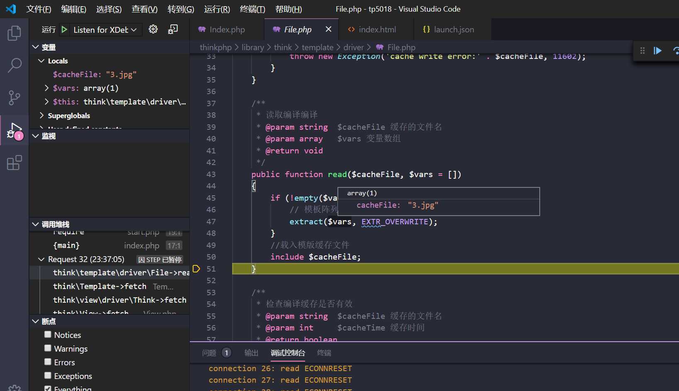Viewport: 679px width, 391px height.
Task: Select the Listen for XDebug configuration dropdown
Action: [x=105, y=29]
